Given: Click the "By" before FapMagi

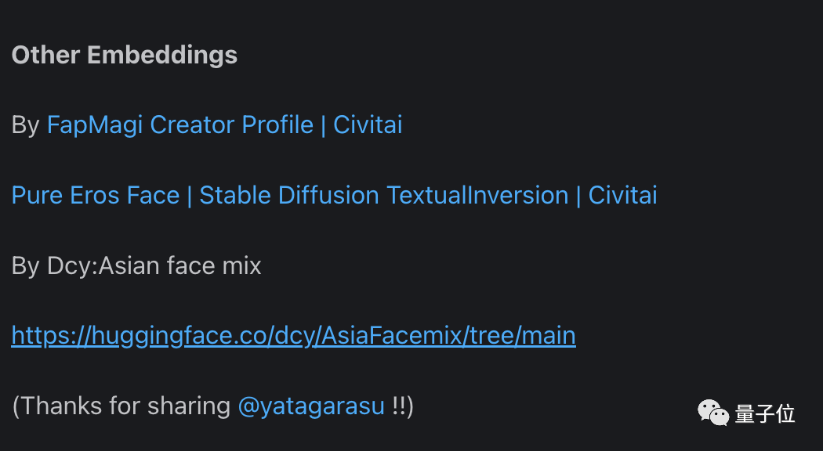Looking at the screenshot, I should [x=25, y=125].
